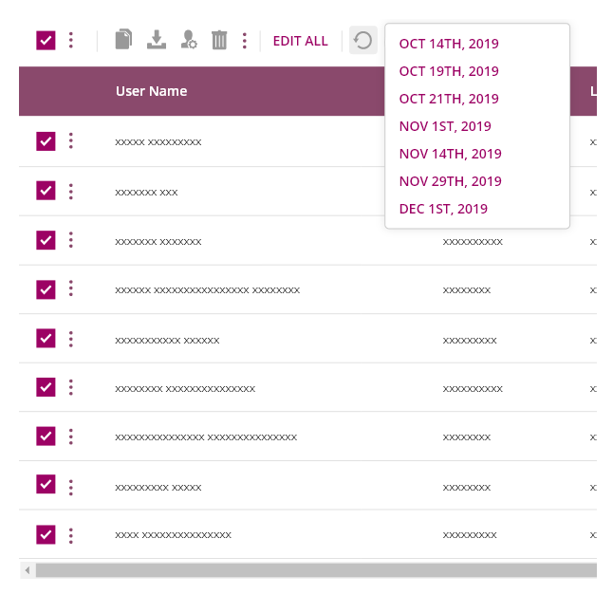Open row options menu for the seventh row
Image resolution: width=613 pixels, height=613 pixels.
tap(71, 437)
